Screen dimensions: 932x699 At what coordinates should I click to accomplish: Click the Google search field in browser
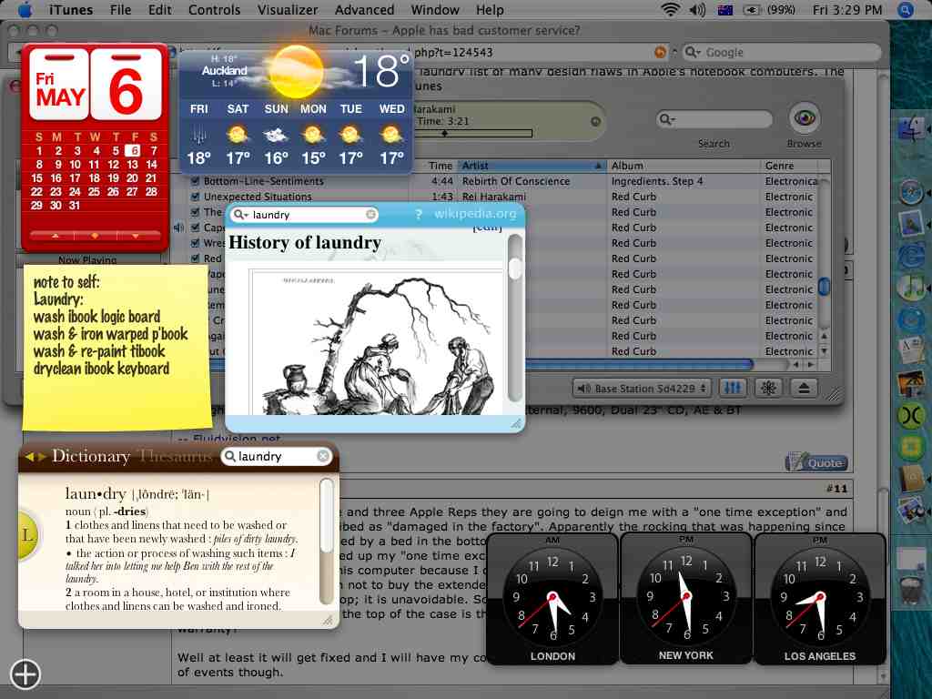(781, 52)
